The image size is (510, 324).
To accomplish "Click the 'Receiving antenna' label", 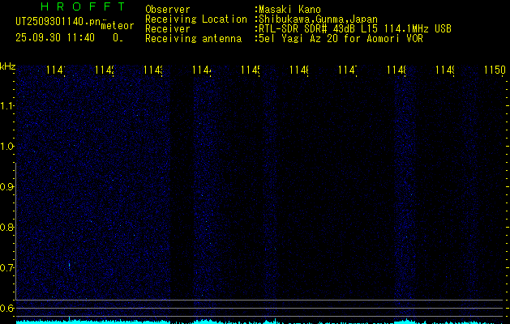I will [193, 39].
